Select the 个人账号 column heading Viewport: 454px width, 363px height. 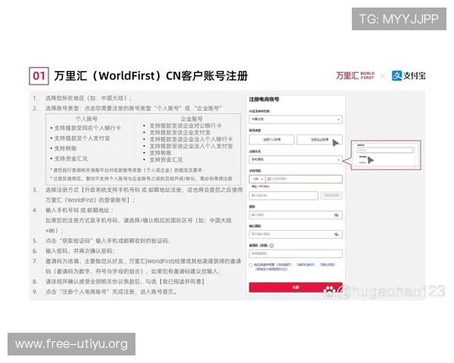[86, 119]
